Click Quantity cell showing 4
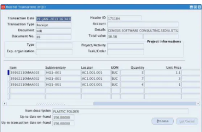 (x=133, y=84)
